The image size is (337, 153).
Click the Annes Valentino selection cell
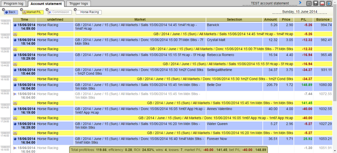pos(234,111)
